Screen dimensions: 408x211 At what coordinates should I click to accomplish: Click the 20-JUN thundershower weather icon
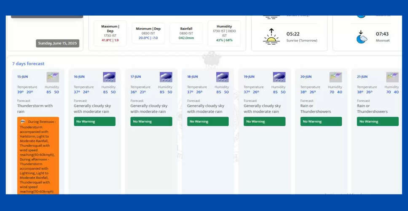coord(336,77)
